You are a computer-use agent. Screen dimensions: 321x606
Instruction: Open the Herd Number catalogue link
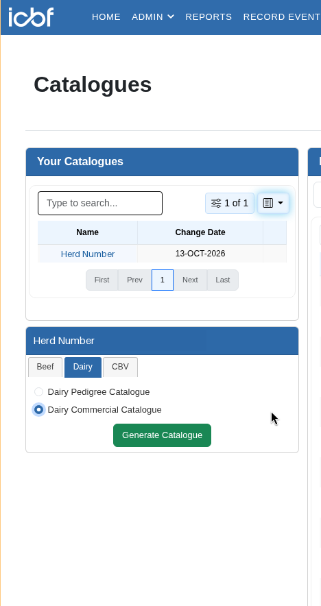click(x=88, y=254)
